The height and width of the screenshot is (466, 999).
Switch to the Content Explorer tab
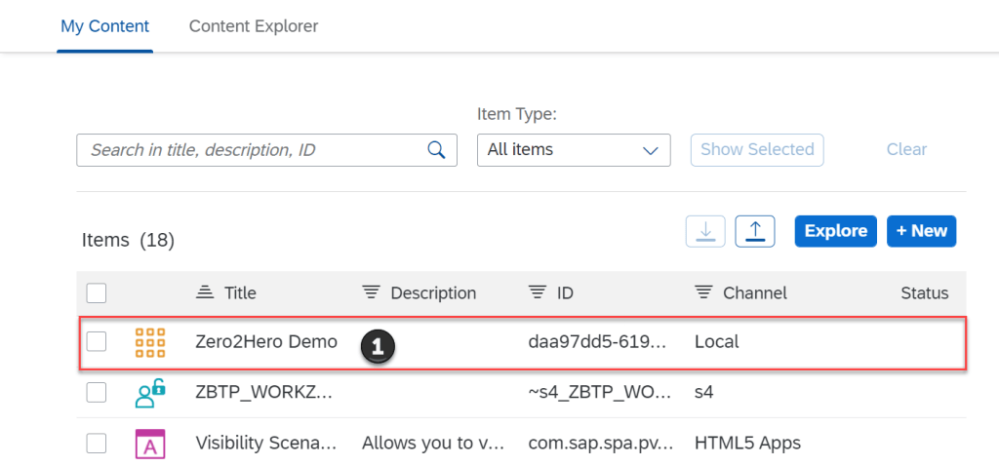tap(254, 26)
